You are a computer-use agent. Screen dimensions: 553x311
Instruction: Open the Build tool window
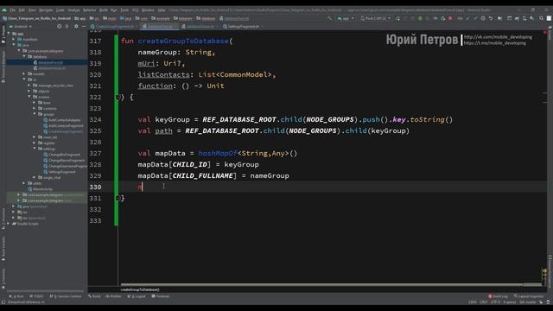point(94,296)
